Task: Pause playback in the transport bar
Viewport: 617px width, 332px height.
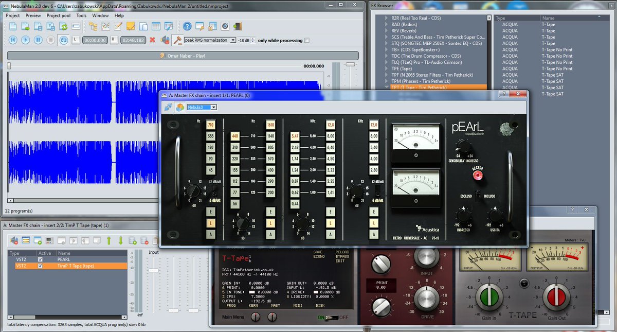Action: [x=38, y=40]
